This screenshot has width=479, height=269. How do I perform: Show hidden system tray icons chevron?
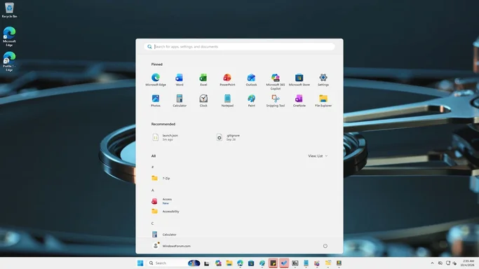tap(432, 263)
